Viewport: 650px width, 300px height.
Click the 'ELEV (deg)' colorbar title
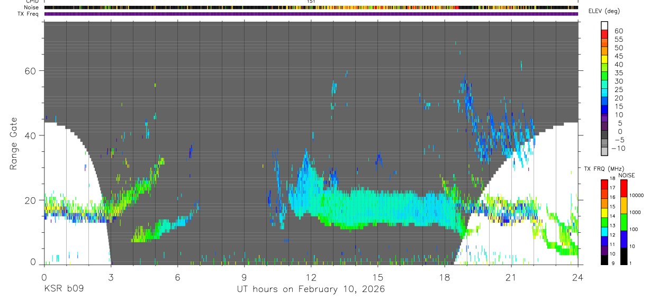click(605, 11)
